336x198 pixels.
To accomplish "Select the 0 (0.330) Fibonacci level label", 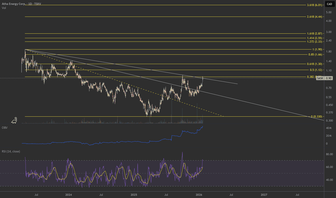I will coord(316,117).
